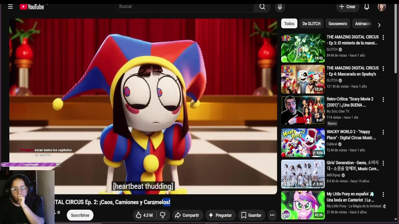Open the No Solo Cine TV channel
The width and height of the screenshot is (399, 224).
pyautogui.click(x=338, y=111)
